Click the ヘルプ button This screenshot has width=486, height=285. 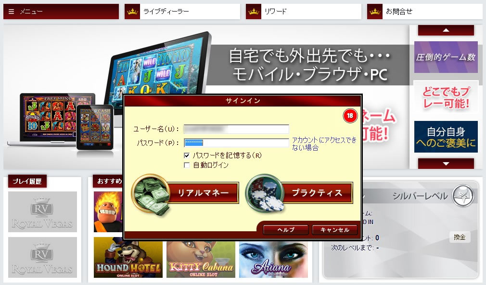[x=285, y=230]
